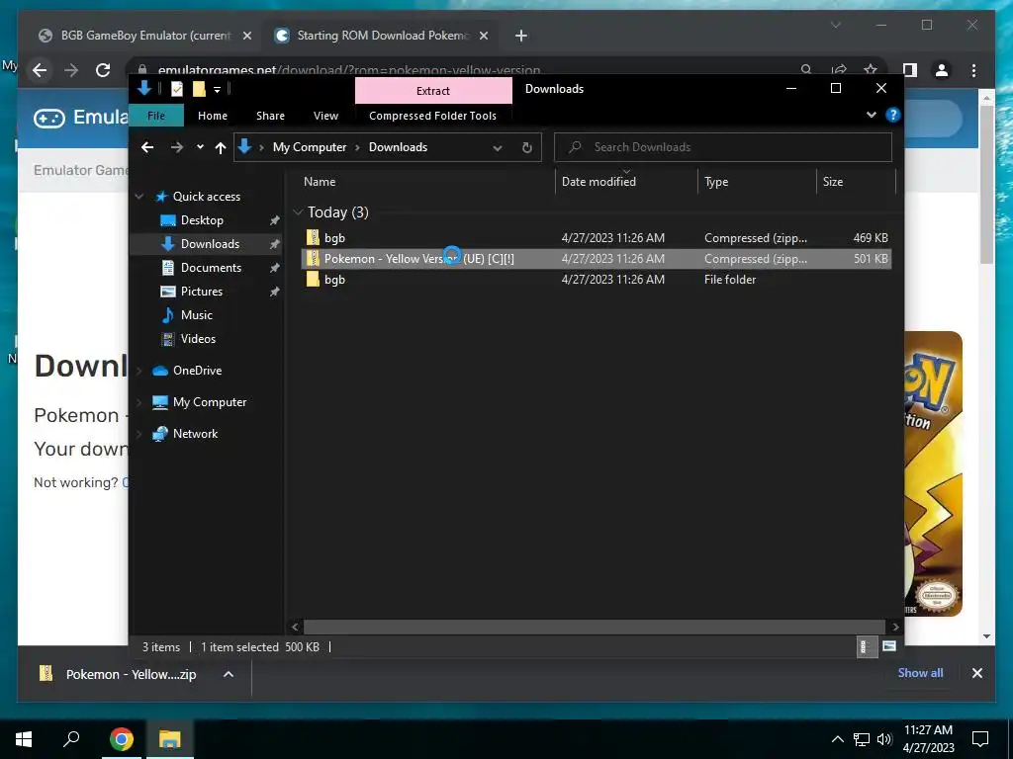The height and width of the screenshot is (759, 1013).
Task: Click Downloads in address breadcrumb
Action: click(398, 147)
